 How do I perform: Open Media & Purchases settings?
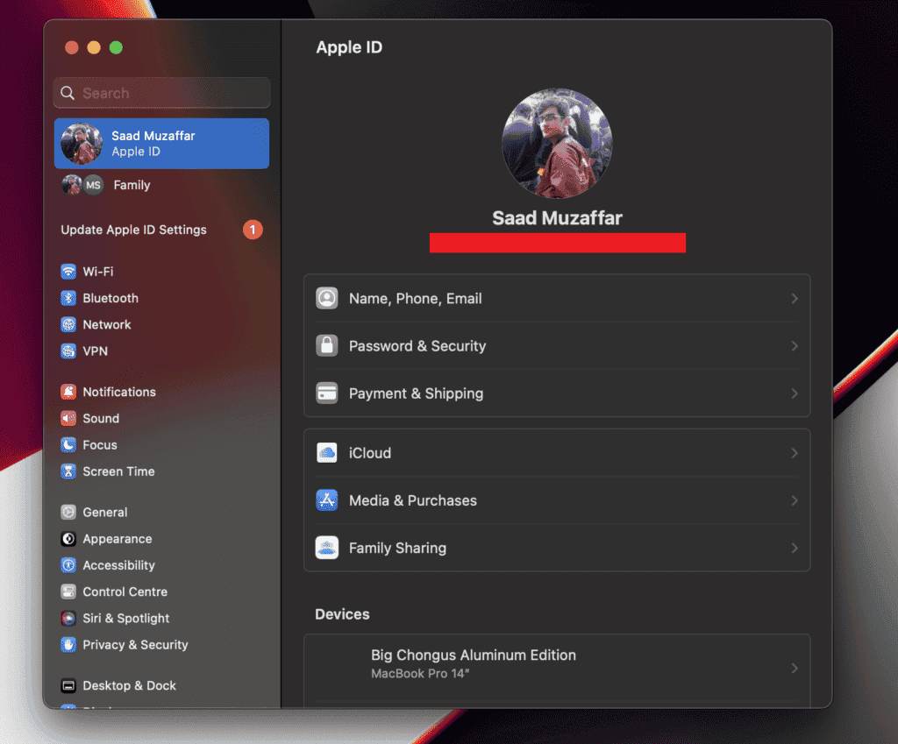[412, 500]
